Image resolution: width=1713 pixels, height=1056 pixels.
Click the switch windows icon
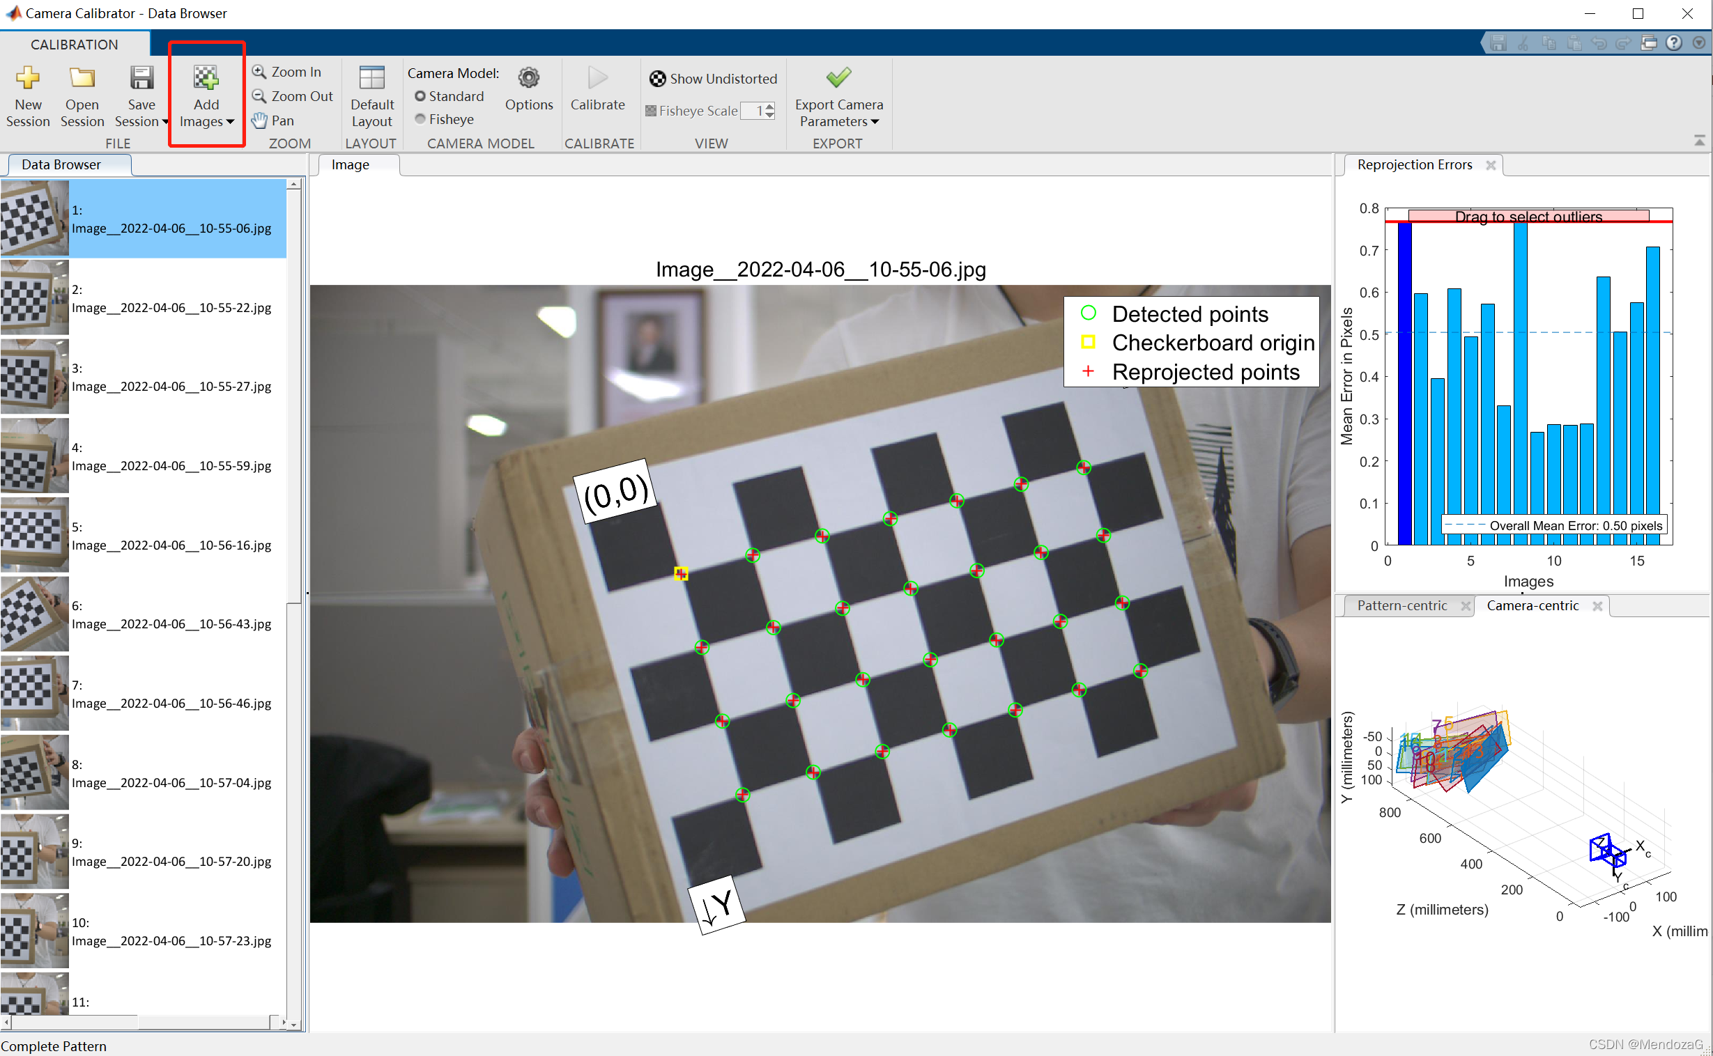(1649, 43)
